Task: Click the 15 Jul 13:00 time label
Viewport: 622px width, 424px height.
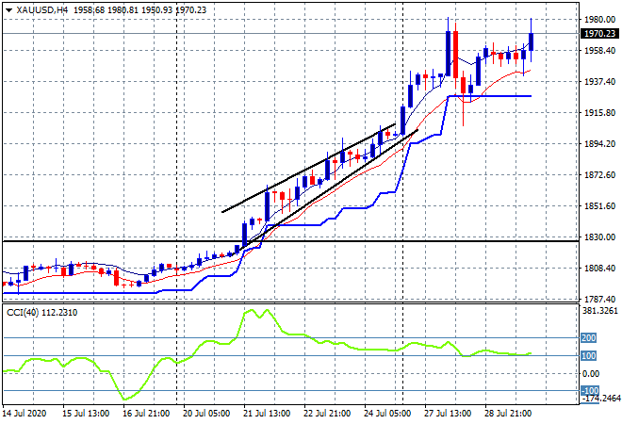Action: pyautogui.click(x=86, y=414)
